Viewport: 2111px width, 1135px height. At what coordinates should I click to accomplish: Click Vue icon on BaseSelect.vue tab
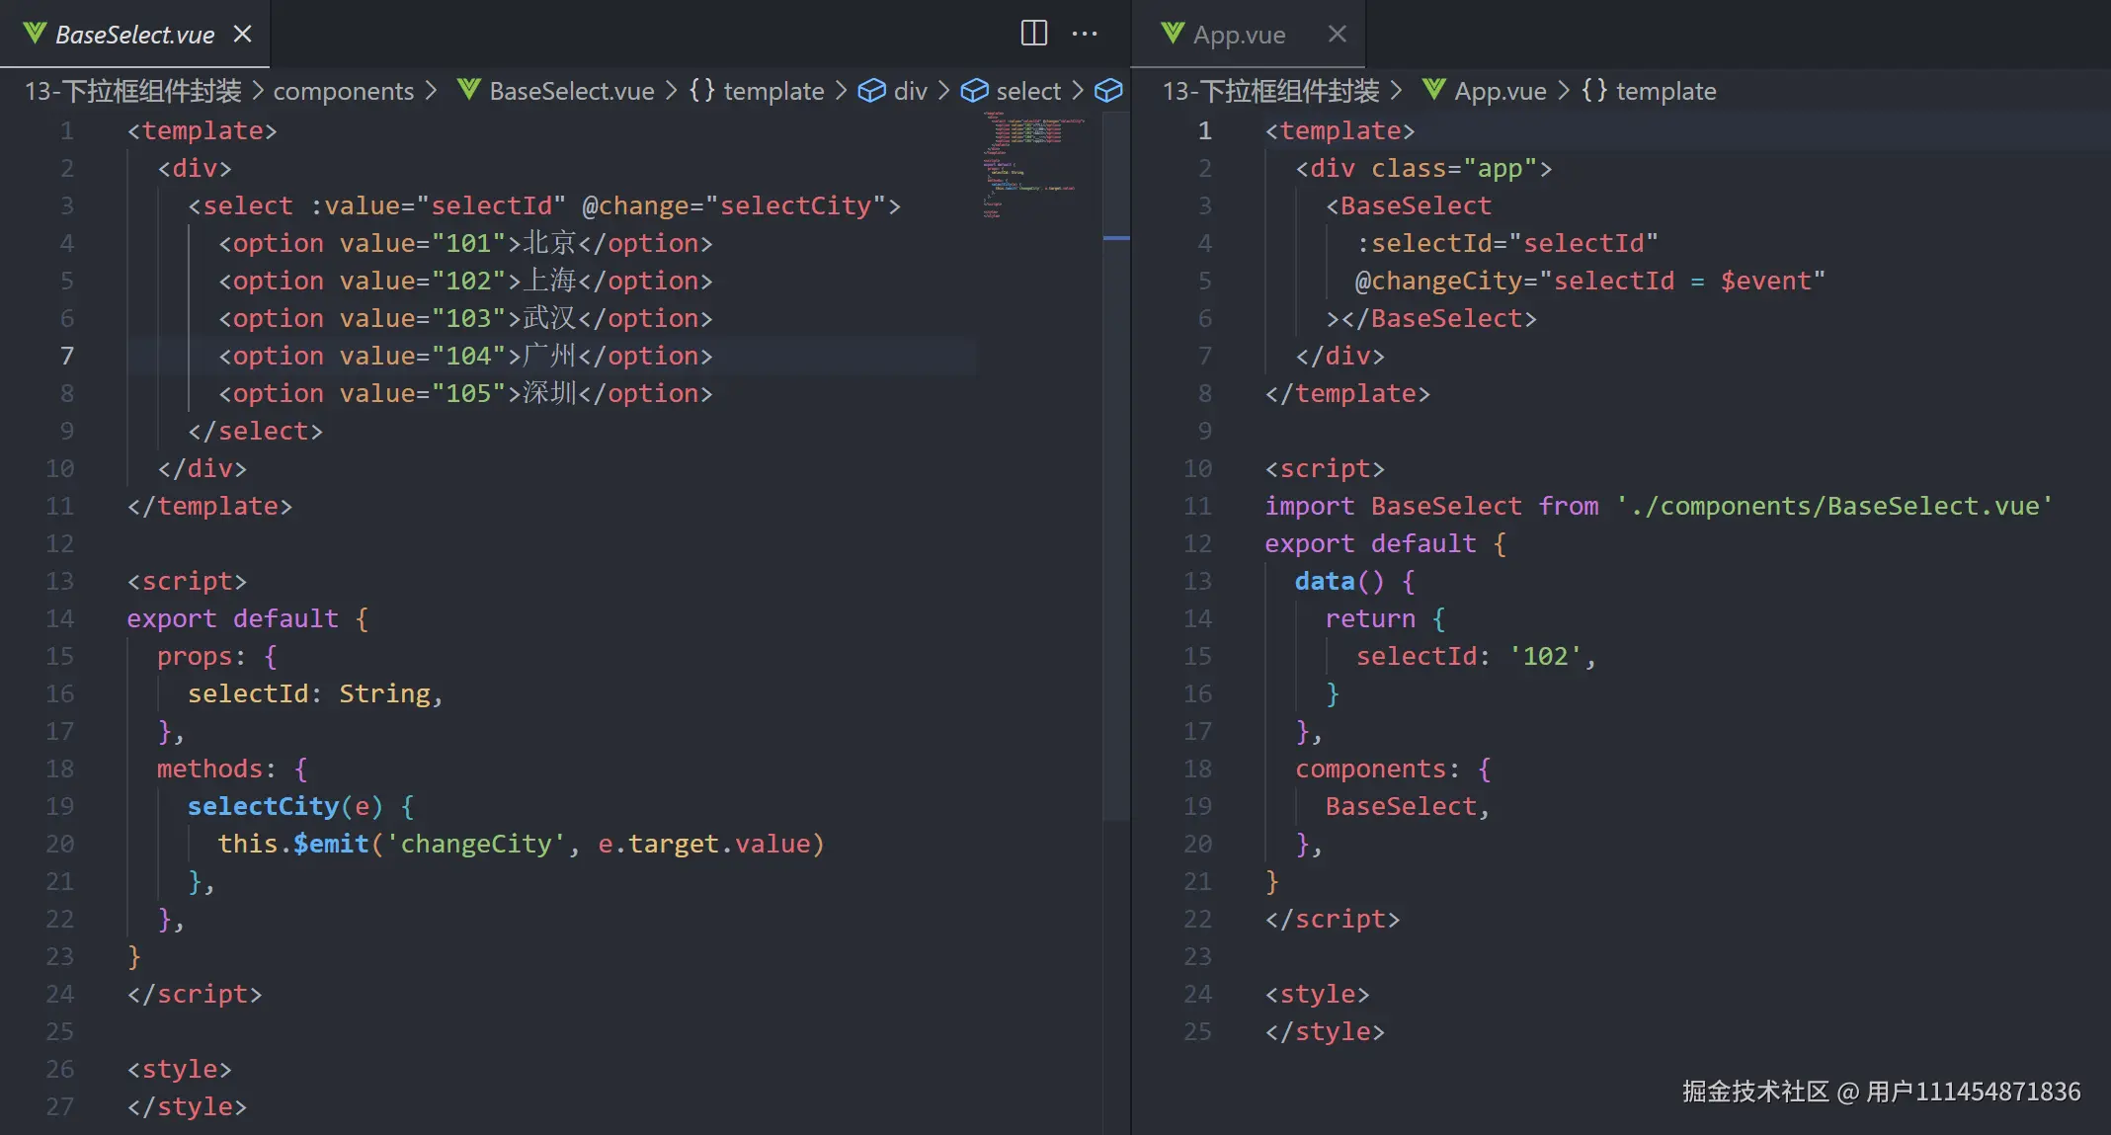click(x=35, y=34)
